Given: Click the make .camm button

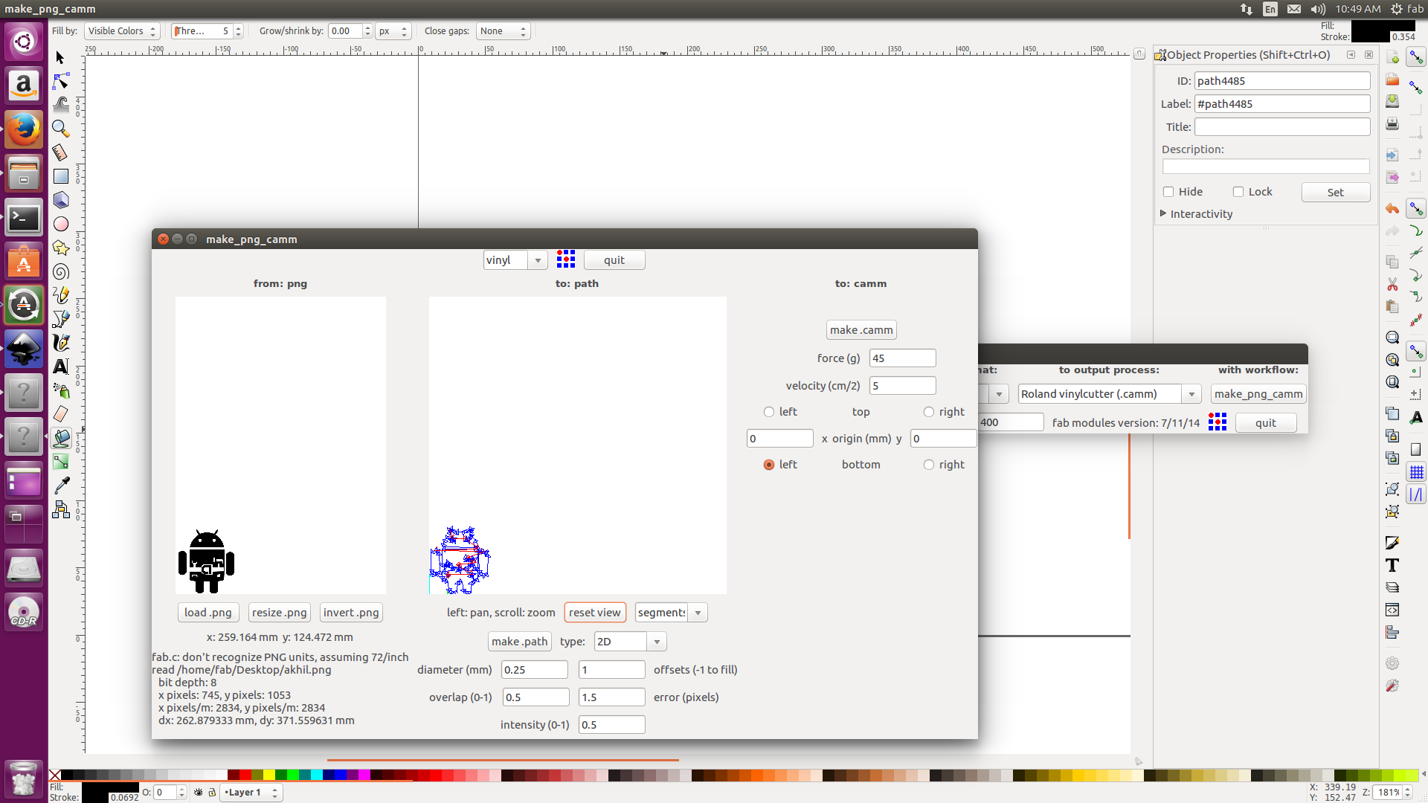Looking at the screenshot, I should pos(861,330).
